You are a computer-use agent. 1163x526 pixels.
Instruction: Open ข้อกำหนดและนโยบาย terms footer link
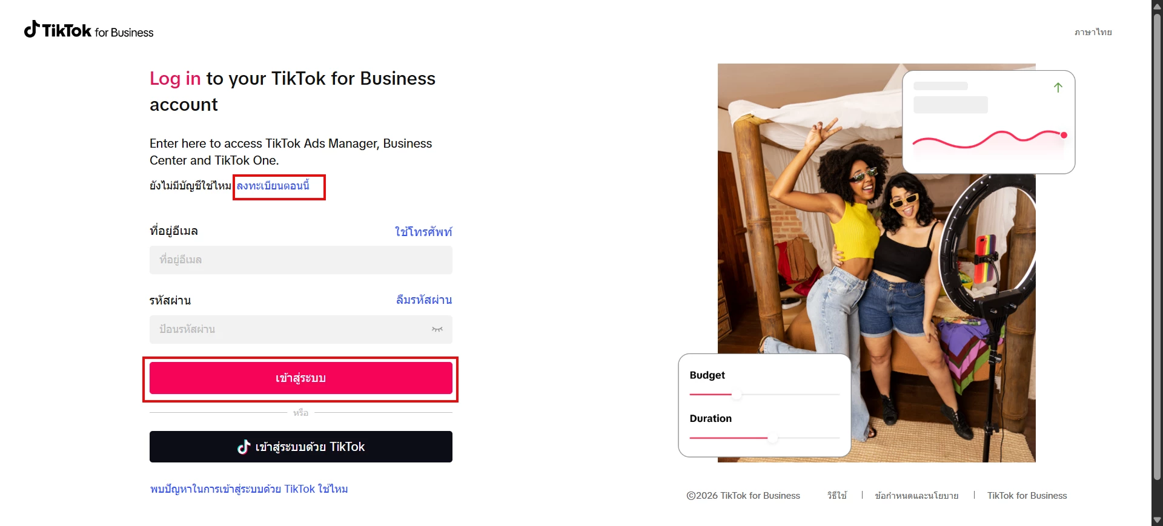tap(916, 496)
